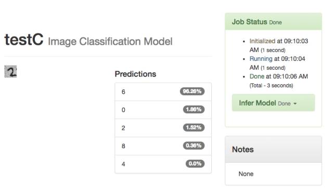333x195 pixels.
Task: Select the prediction row for class 0
Action: coord(163,110)
